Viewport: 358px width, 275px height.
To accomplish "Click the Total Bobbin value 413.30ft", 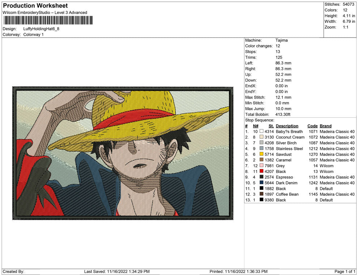I will [283, 114].
